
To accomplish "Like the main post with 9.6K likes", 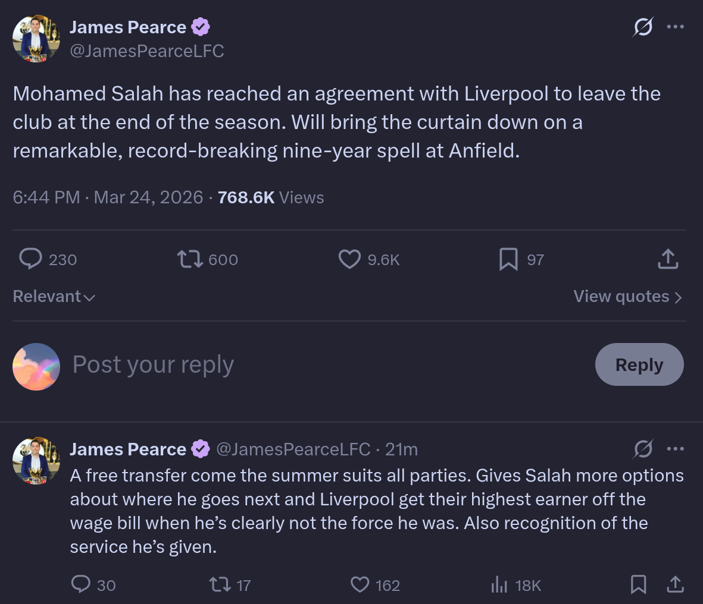I will (x=349, y=259).
